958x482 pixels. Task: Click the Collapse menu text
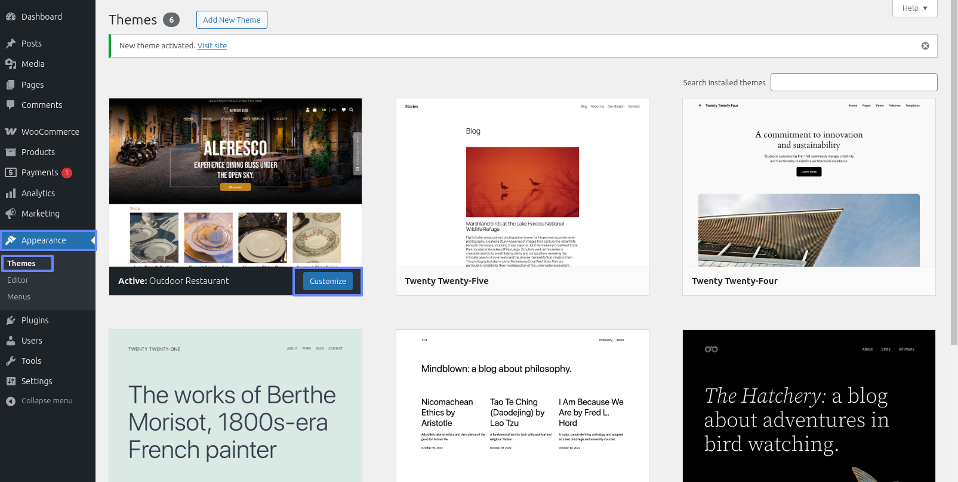(x=47, y=401)
